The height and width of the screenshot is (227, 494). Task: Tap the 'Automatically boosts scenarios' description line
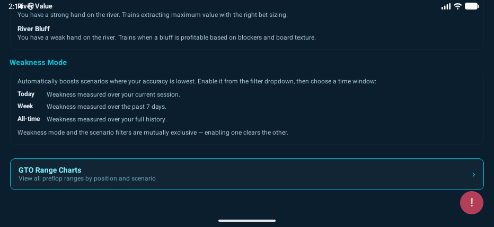pyautogui.click(x=197, y=81)
